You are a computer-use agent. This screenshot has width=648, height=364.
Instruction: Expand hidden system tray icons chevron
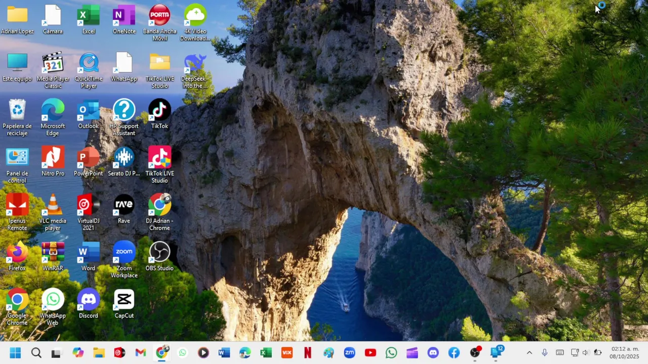[x=530, y=353]
